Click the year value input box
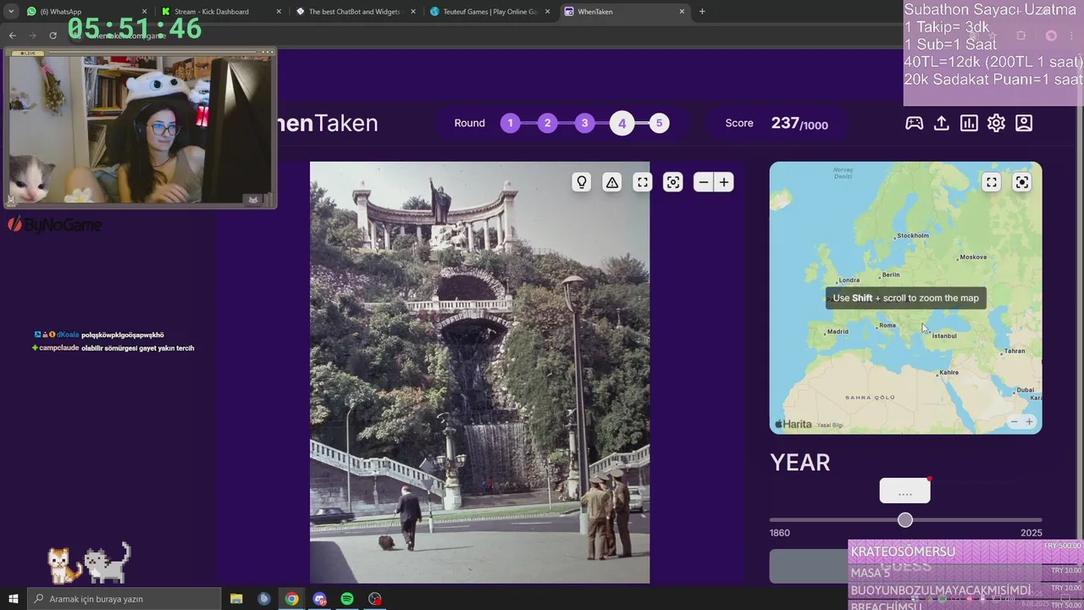 click(x=904, y=491)
